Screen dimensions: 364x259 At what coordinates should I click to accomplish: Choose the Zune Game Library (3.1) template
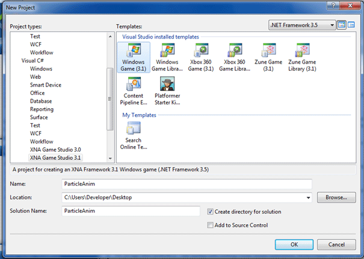point(302,57)
